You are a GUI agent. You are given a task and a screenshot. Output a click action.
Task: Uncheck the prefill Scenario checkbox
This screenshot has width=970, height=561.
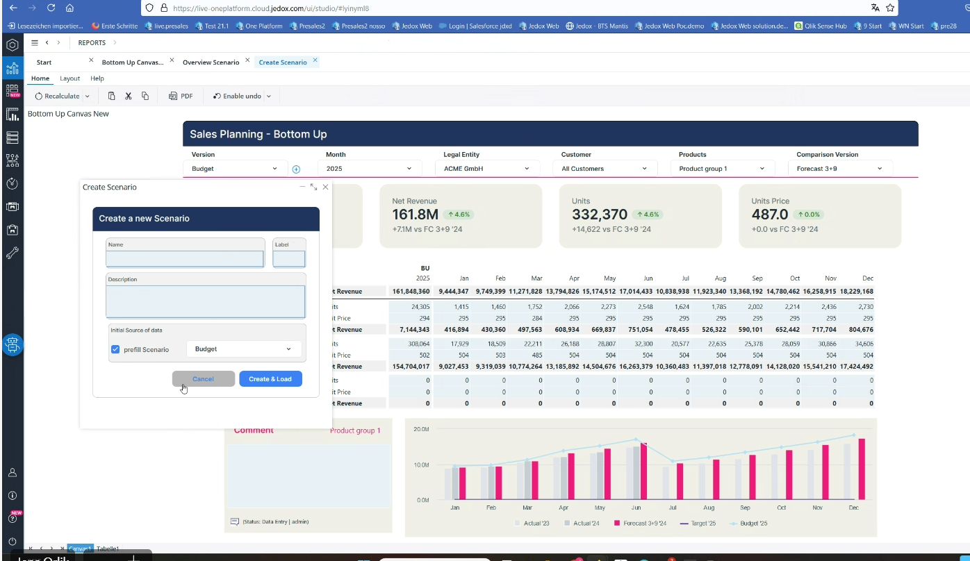(x=115, y=349)
